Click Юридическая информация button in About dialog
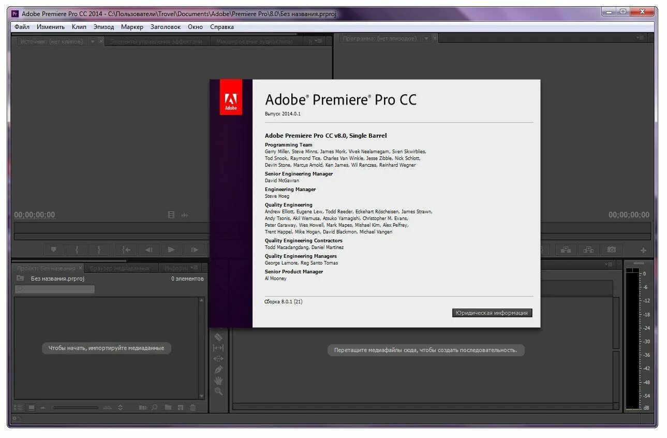 [492, 313]
